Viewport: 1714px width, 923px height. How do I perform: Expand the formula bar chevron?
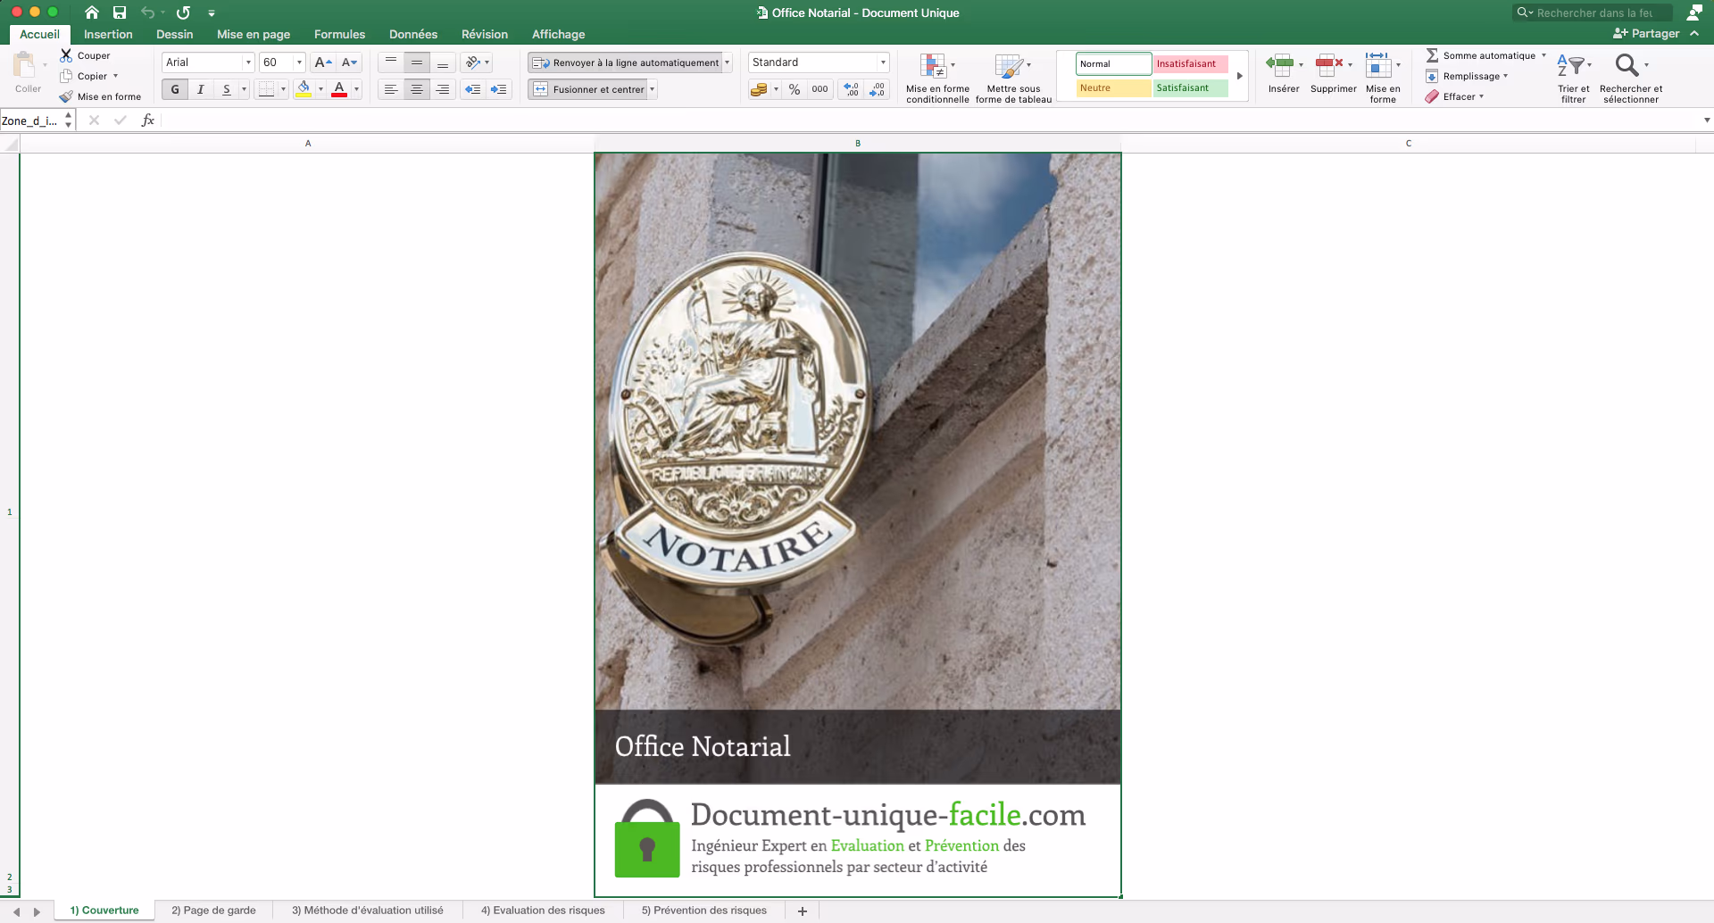pyautogui.click(x=1707, y=121)
